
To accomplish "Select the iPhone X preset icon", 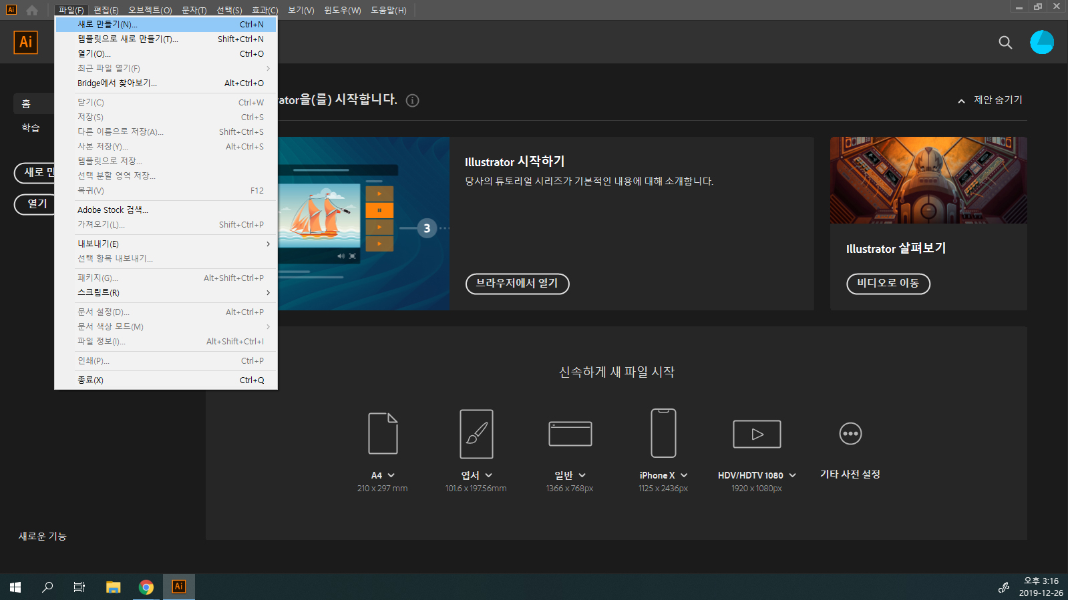I will [x=663, y=433].
